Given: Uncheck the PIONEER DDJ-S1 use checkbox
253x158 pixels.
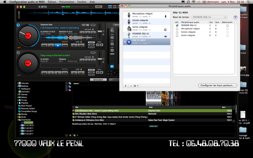Looking at the screenshot, I should 177,25.
